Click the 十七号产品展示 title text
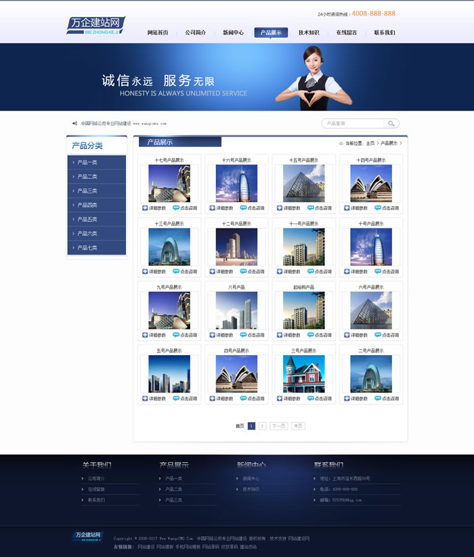The width and height of the screenshot is (474, 557). pos(169,160)
